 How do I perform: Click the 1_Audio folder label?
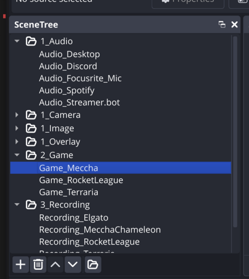tap(57, 41)
